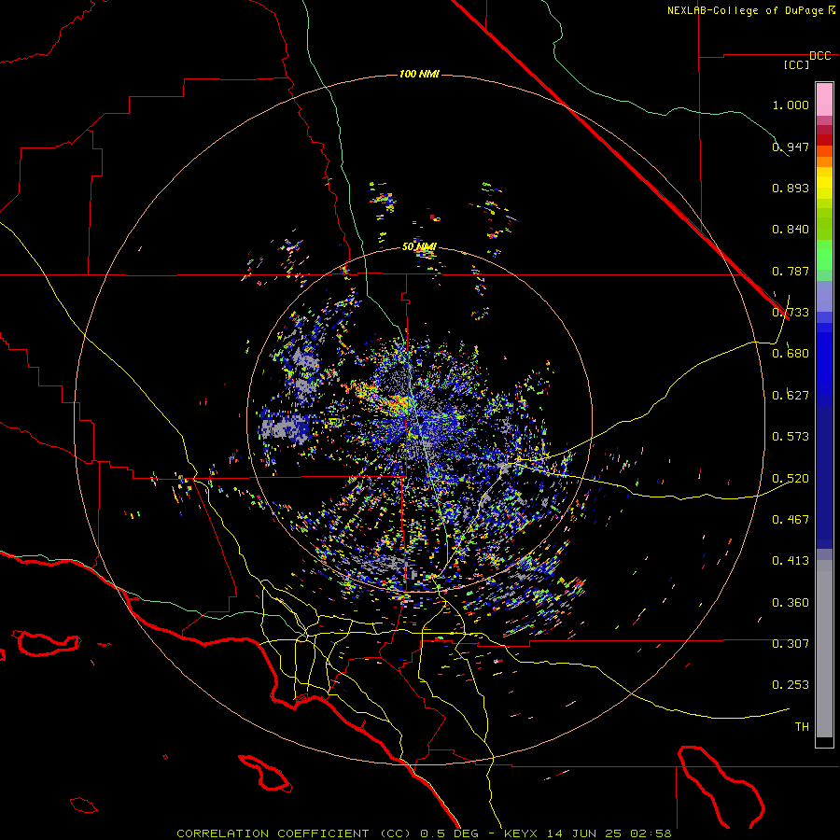
Task: Select the 0.680 legend value
Action: tap(791, 354)
